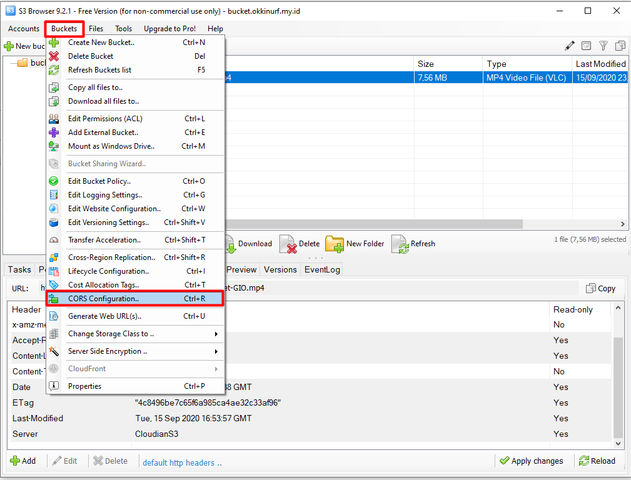Select the Server CloudianS3 header row

[x=310, y=434]
